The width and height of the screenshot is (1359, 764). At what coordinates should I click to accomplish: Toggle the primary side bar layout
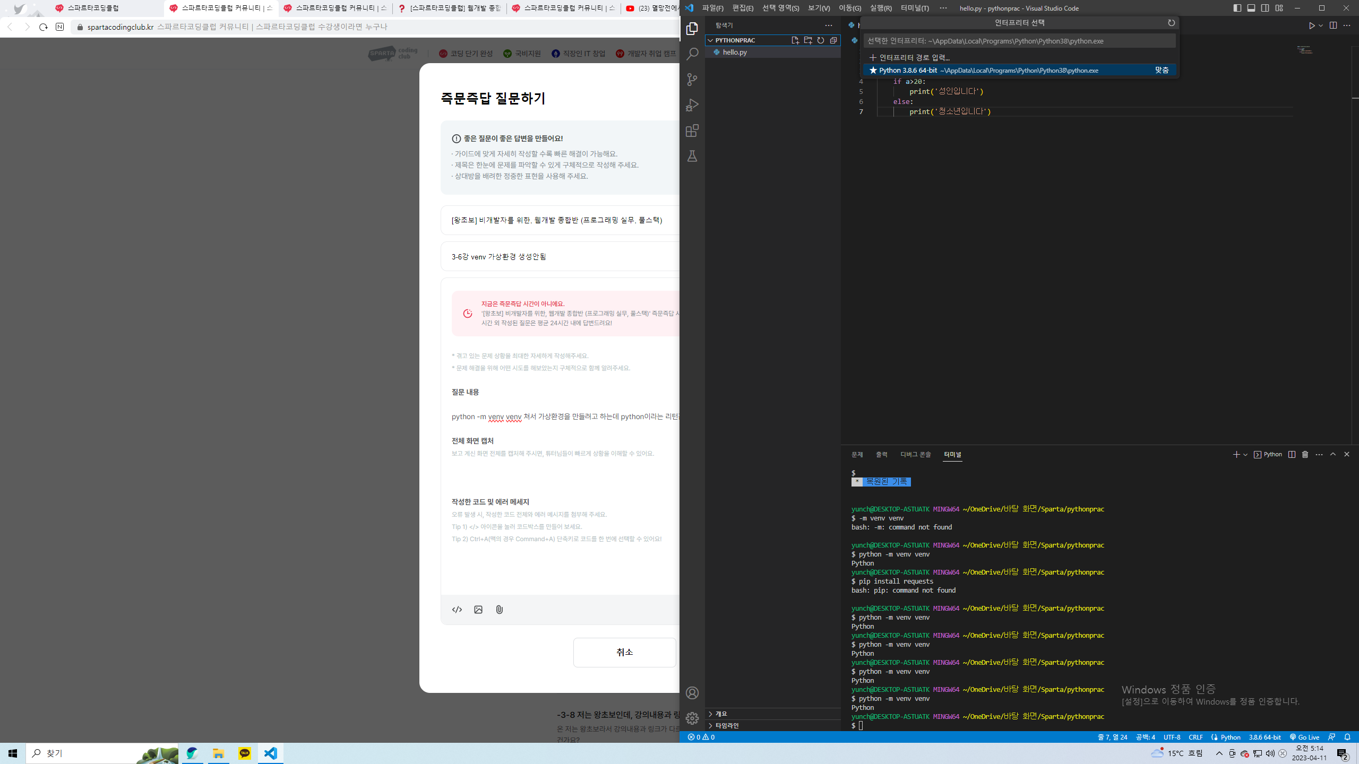1237,8
